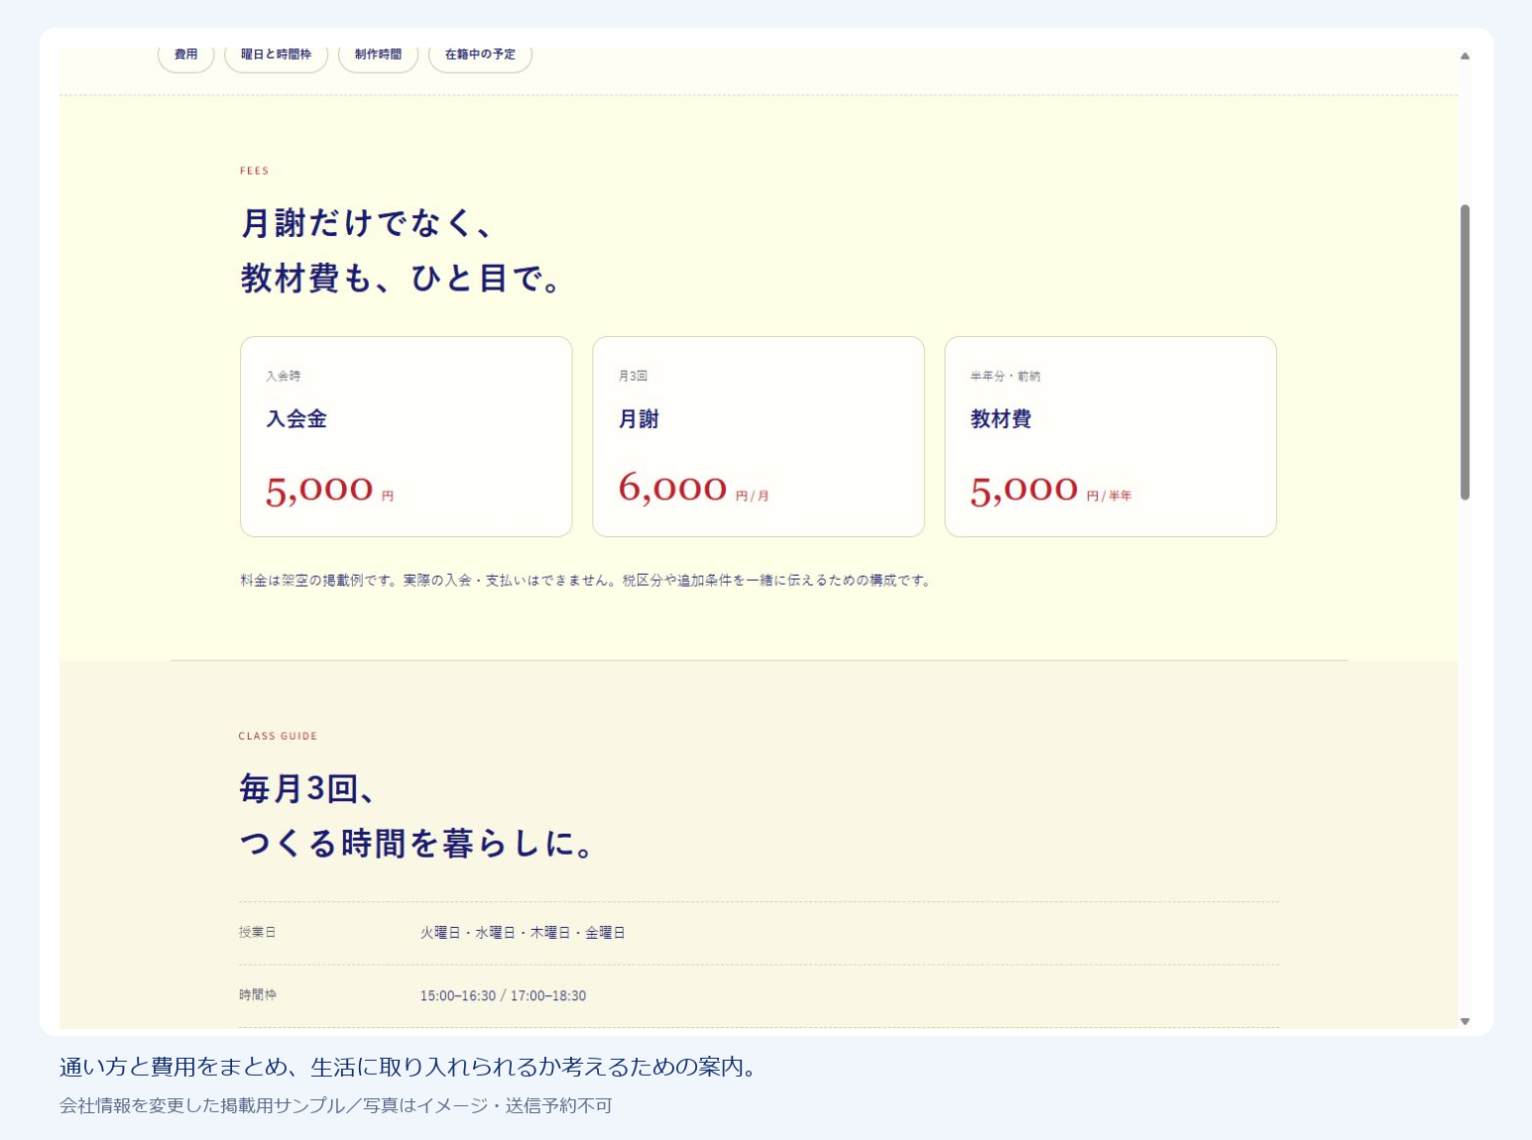The image size is (1532, 1140).
Task: Click the FEES section label
Action: click(254, 171)
